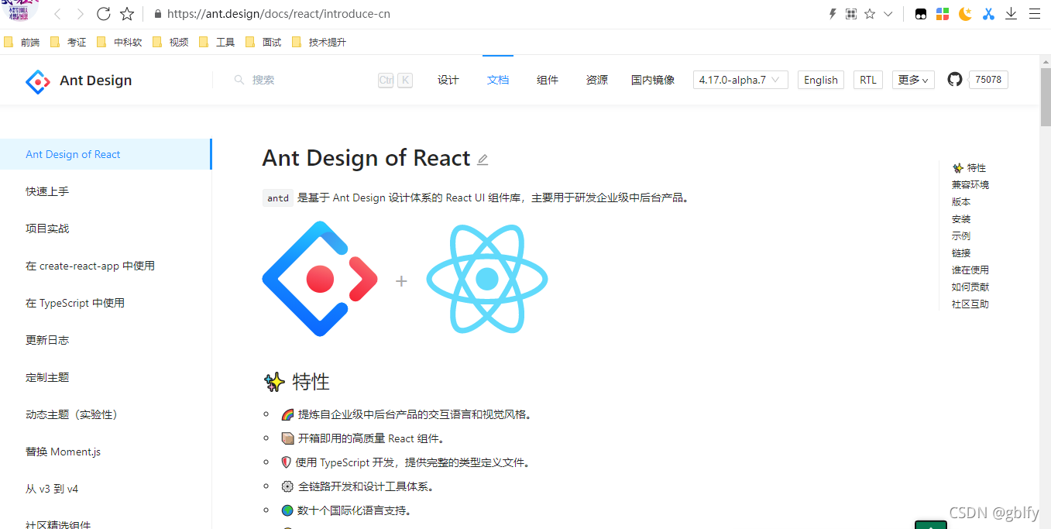Open the browser hamburger menu icon
Viewport: 1051px width, 529px height.
tap(1035, 13)
